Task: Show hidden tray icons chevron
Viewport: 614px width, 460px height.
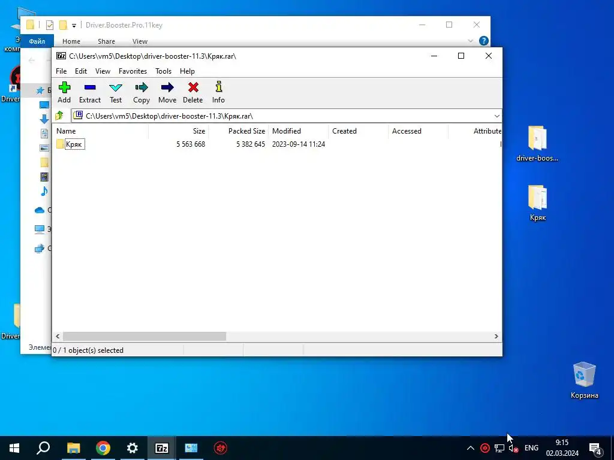Action: point(471,448)
